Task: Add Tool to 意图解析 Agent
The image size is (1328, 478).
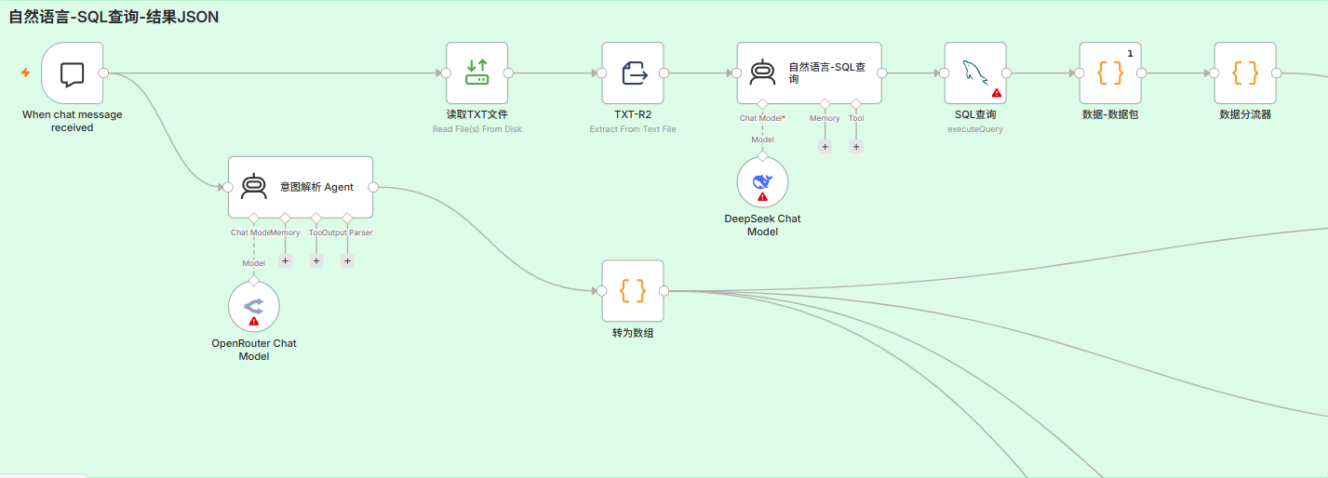Action: click(316, 260)
